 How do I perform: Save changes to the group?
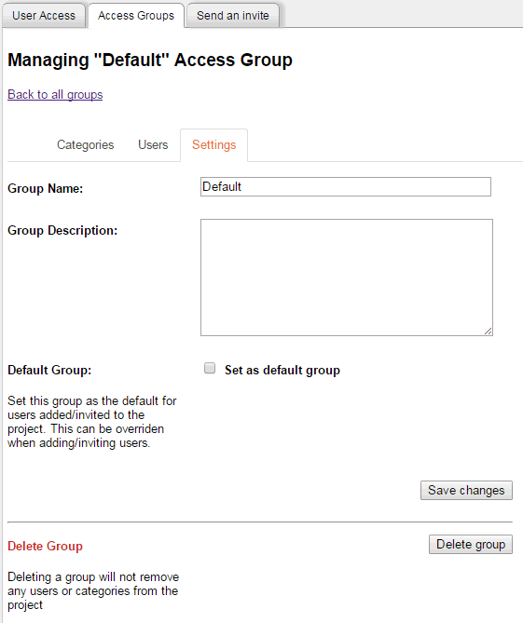466,490
